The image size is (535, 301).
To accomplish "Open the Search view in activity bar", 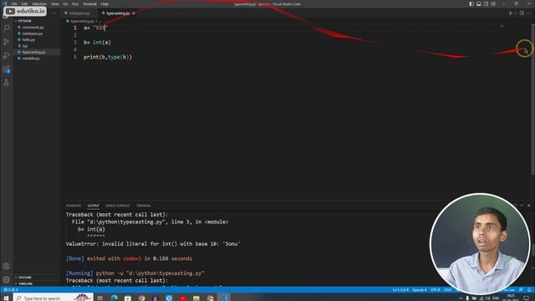I will 7,28.
